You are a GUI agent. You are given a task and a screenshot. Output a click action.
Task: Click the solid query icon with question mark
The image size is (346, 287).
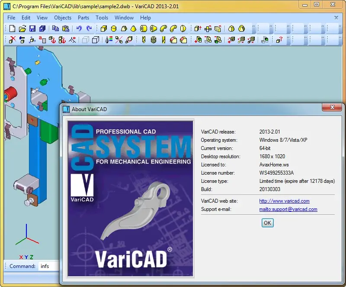(279, 40)
